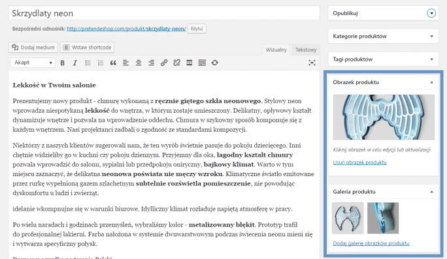The width and height of the screenshot is (447, 259).
Task: Center align the text
Action: (139, 63)
